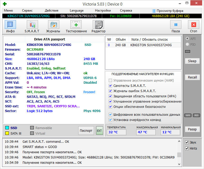The image size is (204, 169).
Task: Click the log scrollbar thumb
Action: pos(179,155)
